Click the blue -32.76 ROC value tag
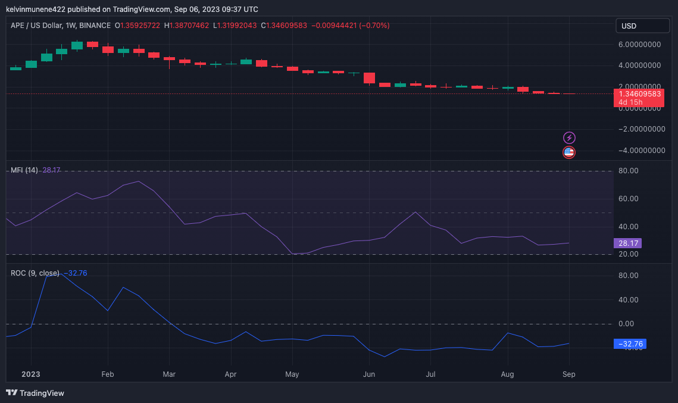Image resolution: width=678 pixels, height=403 pixels. click(x=630, y=343)
